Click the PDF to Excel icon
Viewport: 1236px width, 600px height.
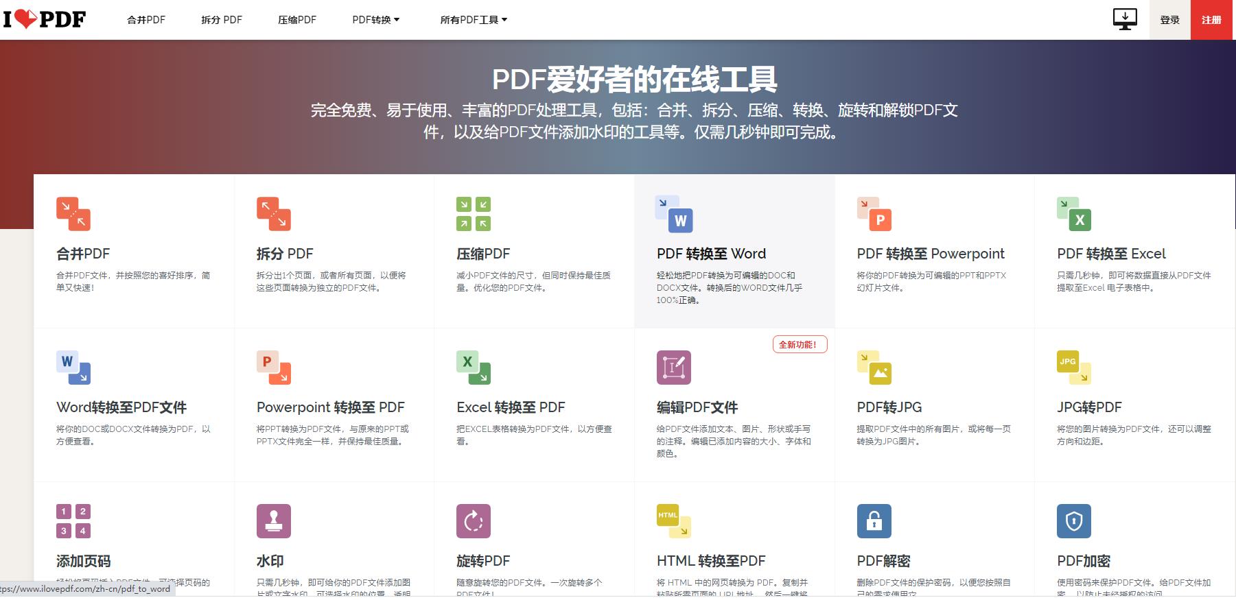[1074, 214]
